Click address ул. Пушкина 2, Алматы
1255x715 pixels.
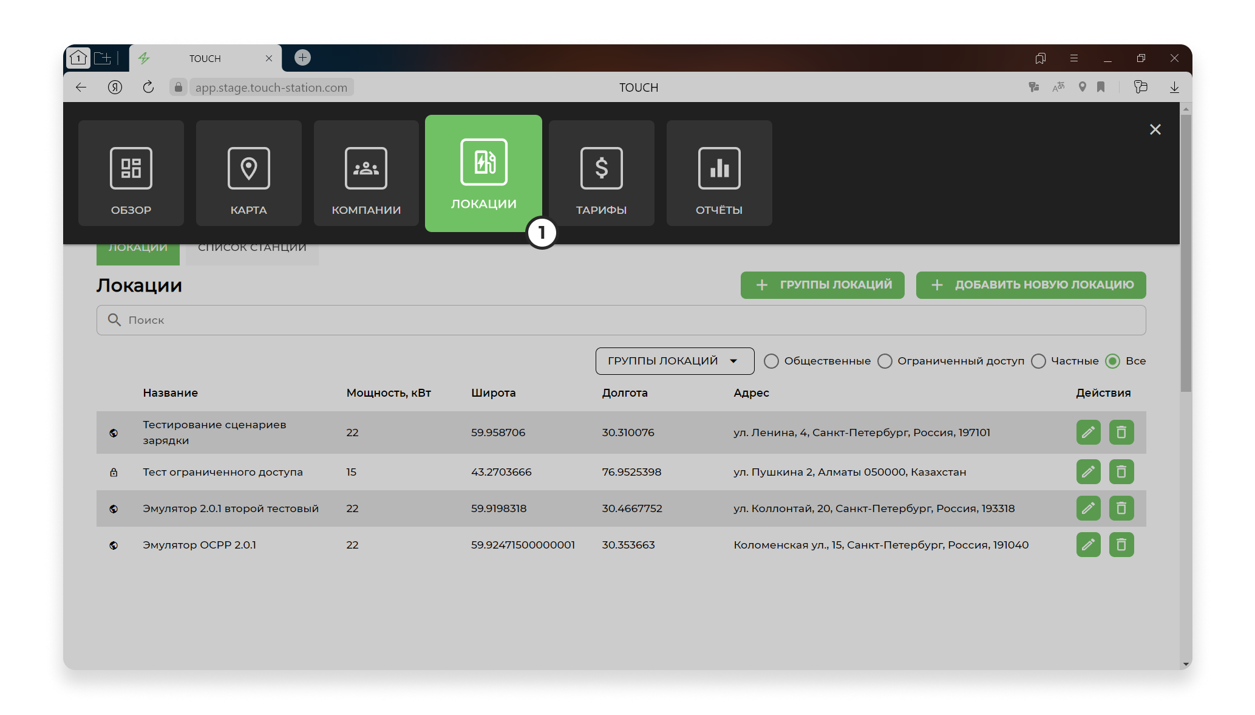pos(849,472)
